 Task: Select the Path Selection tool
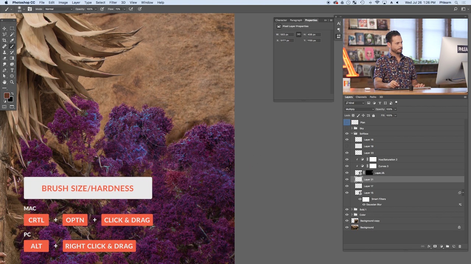4,76
